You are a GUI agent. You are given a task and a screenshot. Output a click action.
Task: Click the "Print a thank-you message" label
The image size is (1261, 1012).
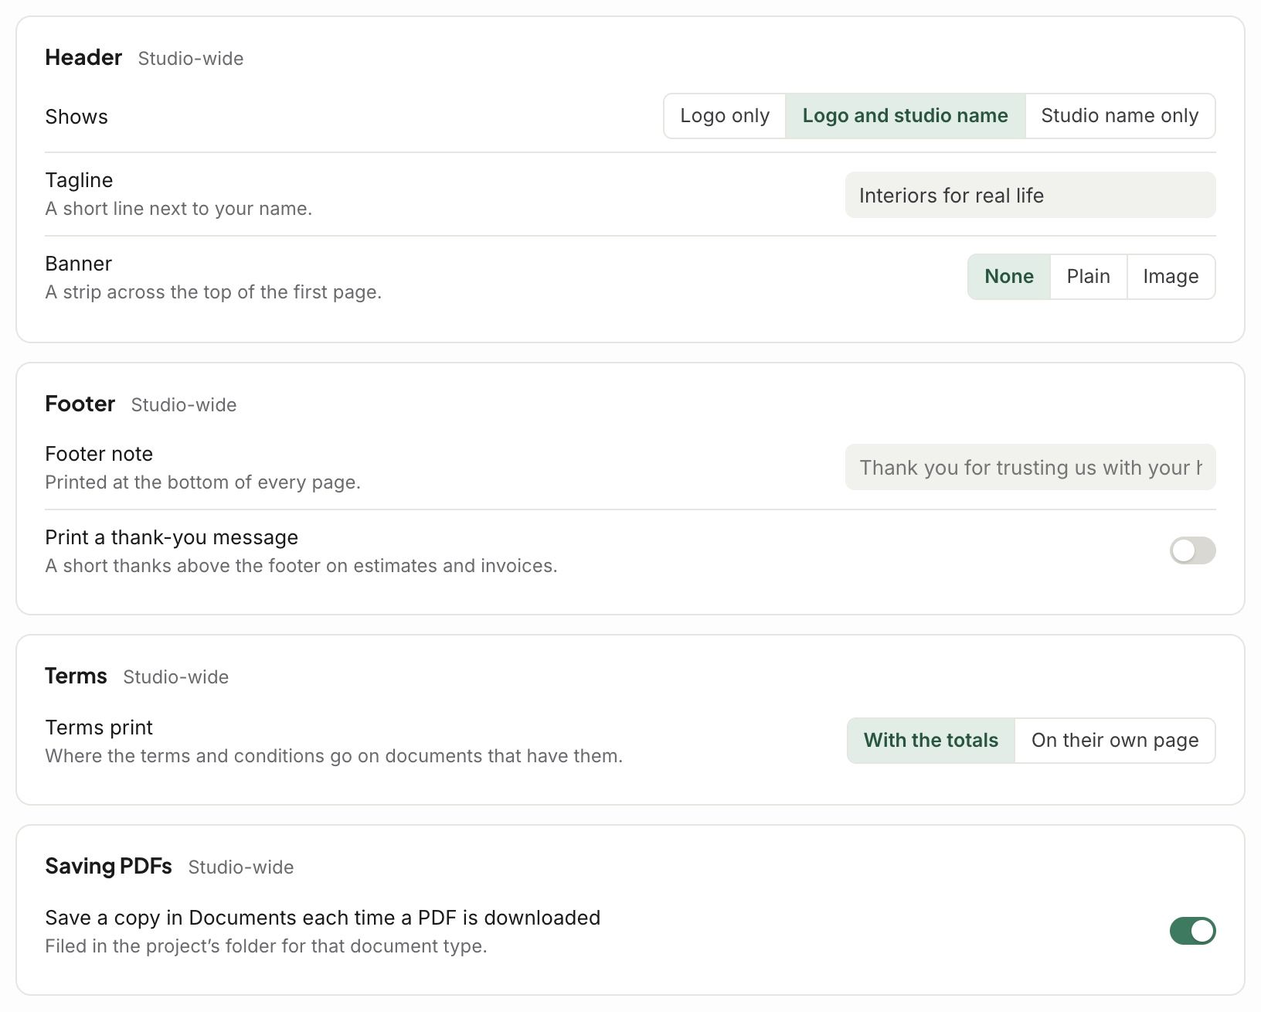(x=172, y=537)
